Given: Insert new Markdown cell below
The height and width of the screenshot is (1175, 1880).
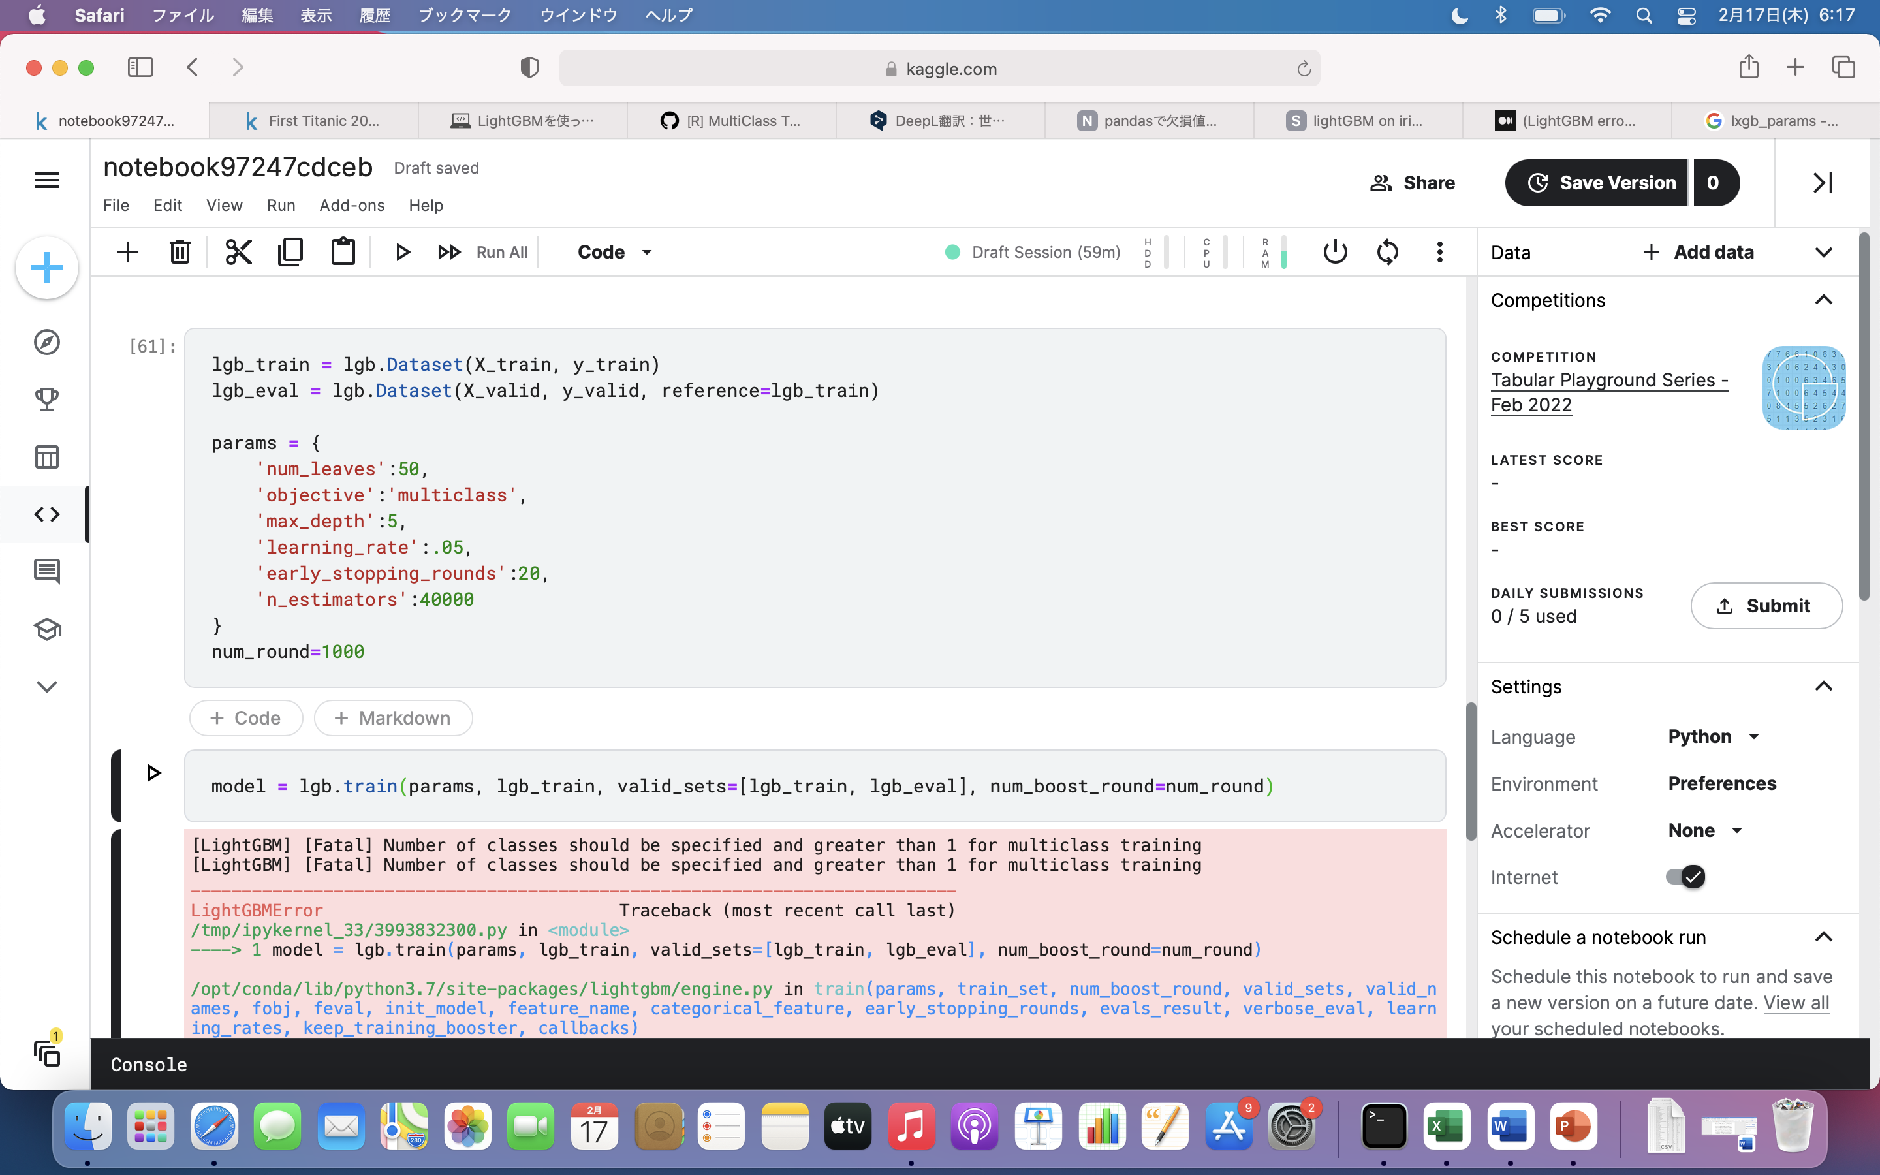Looking at the screenshot, I should coord(393,718).
